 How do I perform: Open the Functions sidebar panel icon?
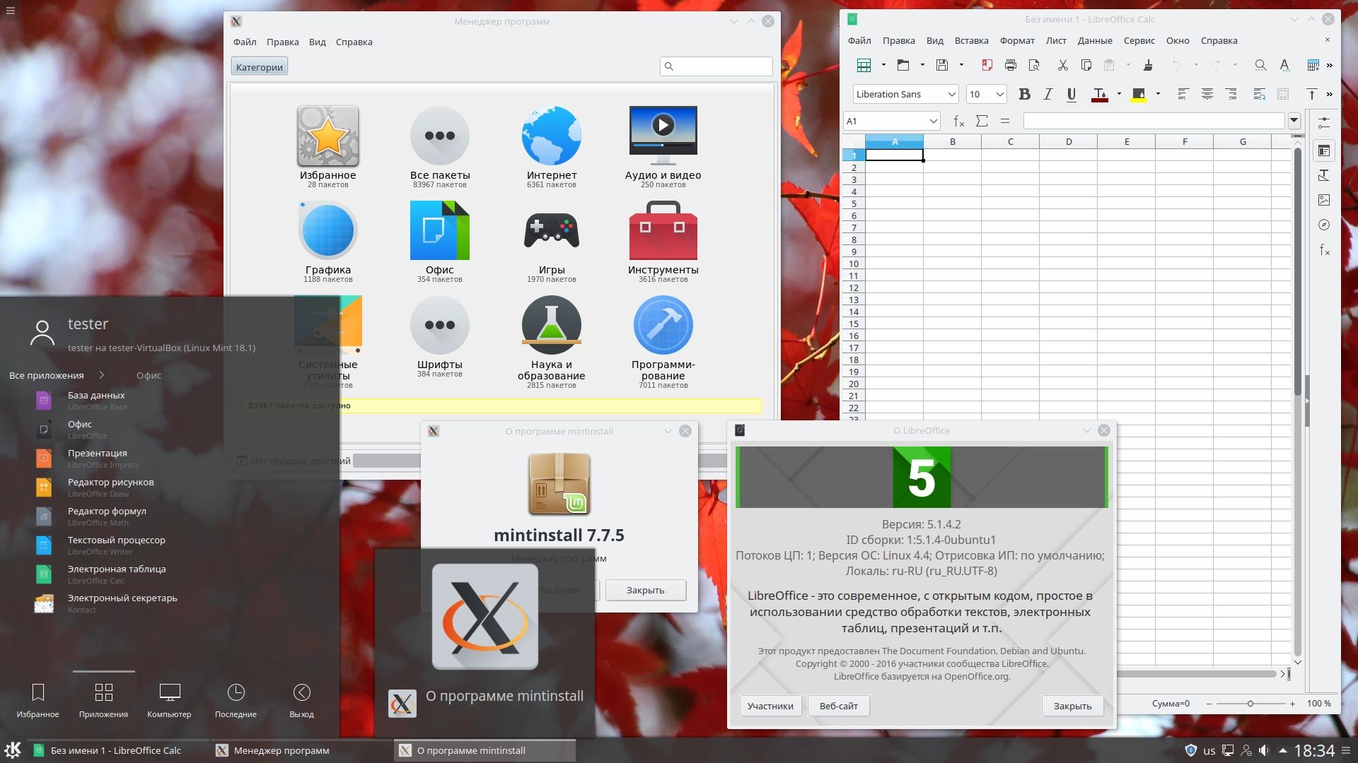coord(1324,249)
